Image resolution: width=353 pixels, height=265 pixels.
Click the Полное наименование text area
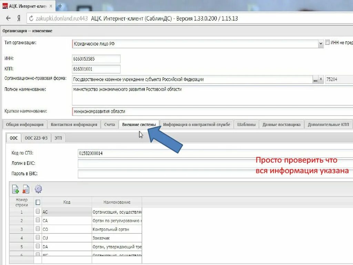point(212,95)
